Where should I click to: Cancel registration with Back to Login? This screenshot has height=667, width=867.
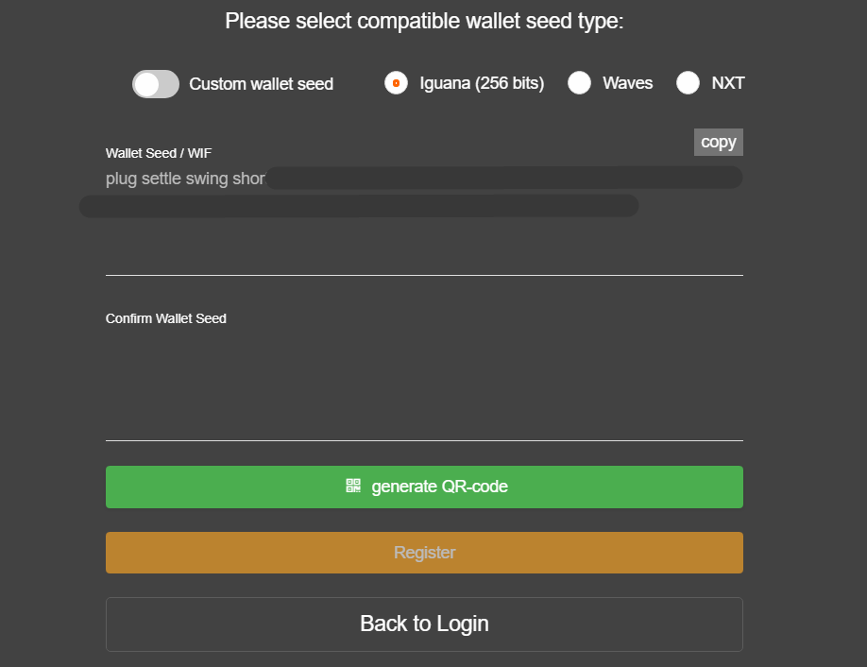423,624
